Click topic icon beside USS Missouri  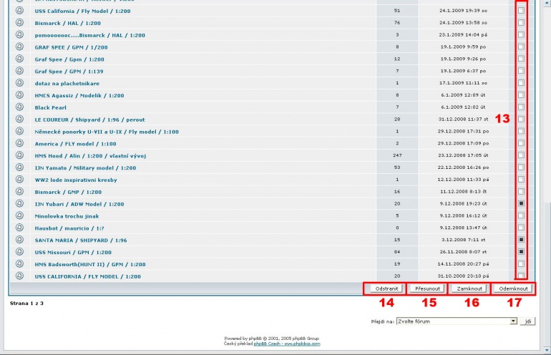click(x=20, y=252)
